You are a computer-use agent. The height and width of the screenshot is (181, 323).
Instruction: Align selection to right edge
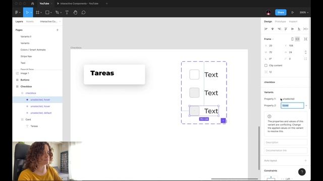click(279, 29)
